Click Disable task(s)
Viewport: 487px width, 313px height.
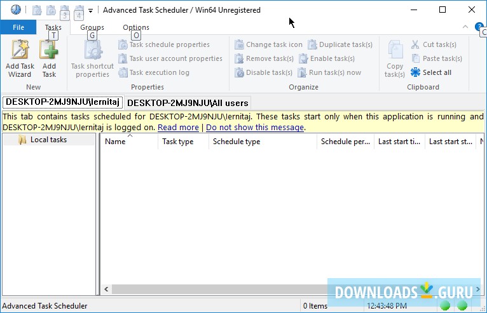point(263,72)
